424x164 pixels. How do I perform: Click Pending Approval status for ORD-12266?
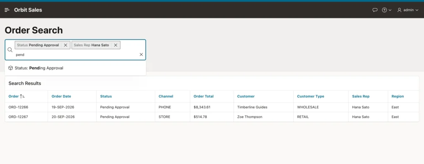pyautogui.click(x=115, y=107)
